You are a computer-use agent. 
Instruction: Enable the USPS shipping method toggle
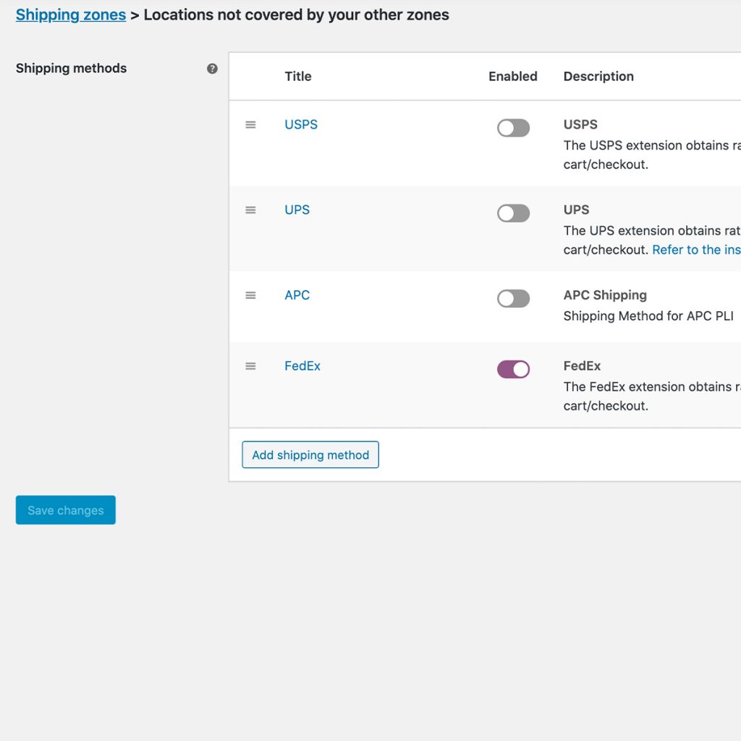[x=513, y=128]
